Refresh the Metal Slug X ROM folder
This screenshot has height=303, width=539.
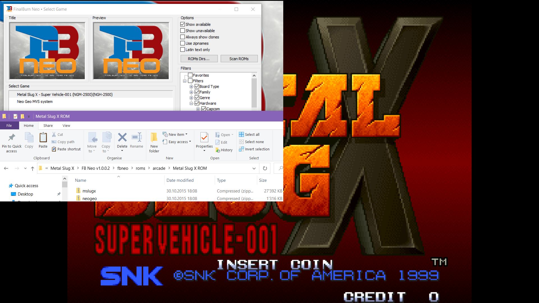(265, 168)
